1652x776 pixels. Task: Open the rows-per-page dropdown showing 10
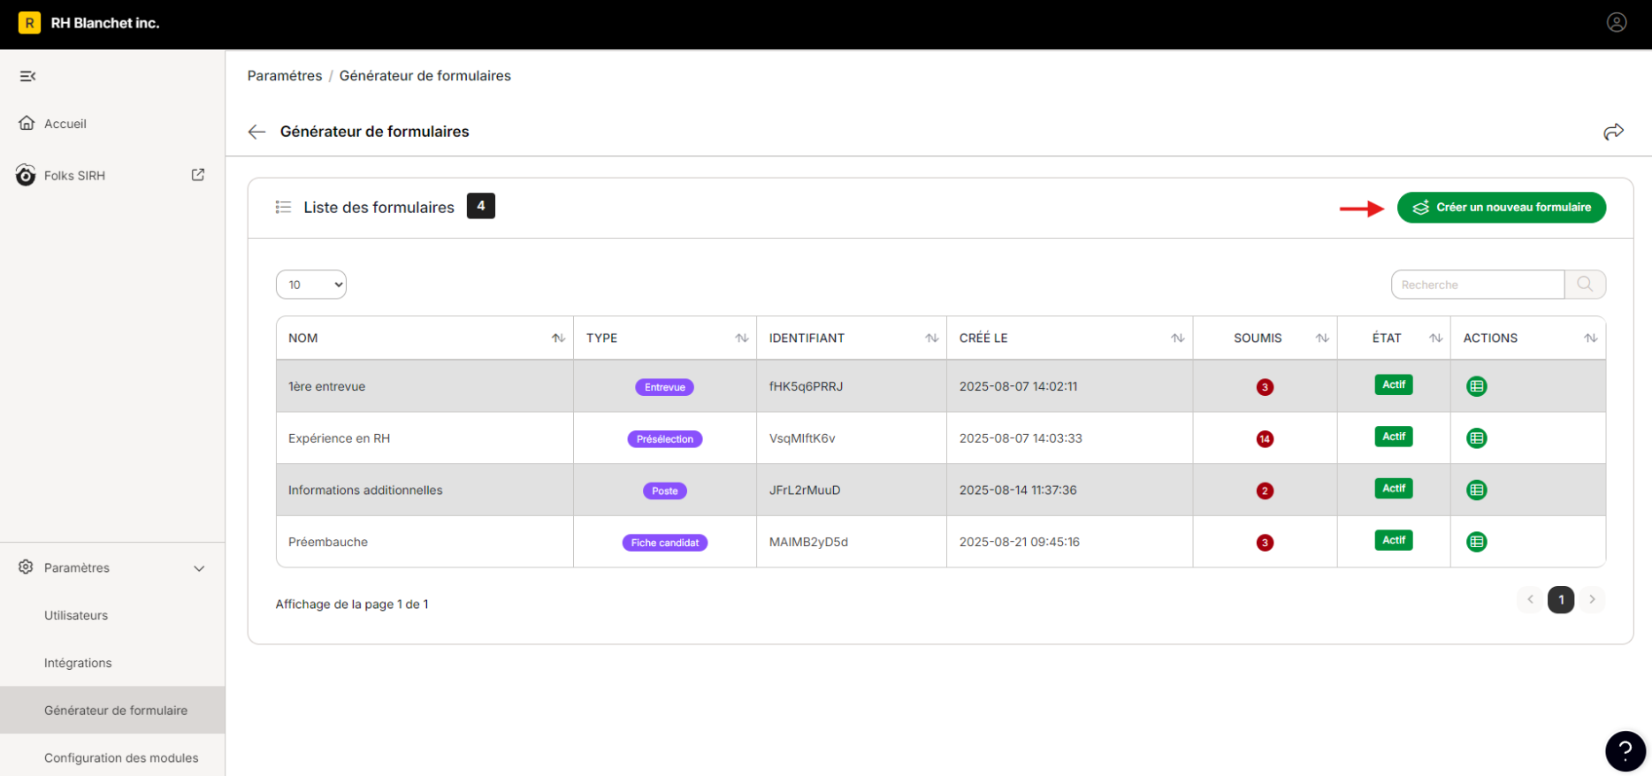pos(311,285)
